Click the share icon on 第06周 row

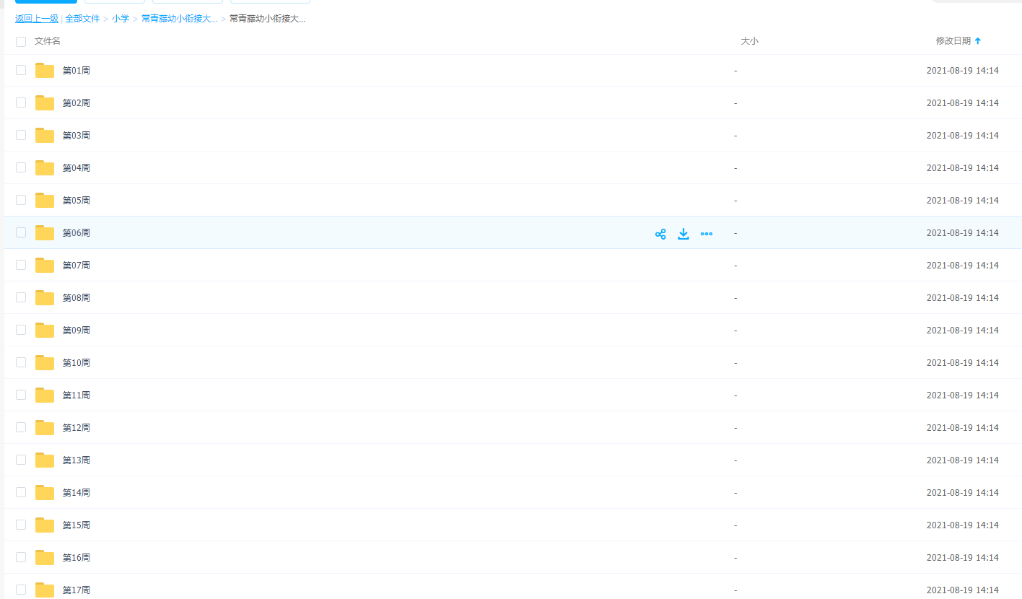pyautogui.click(x=660, y=234)
